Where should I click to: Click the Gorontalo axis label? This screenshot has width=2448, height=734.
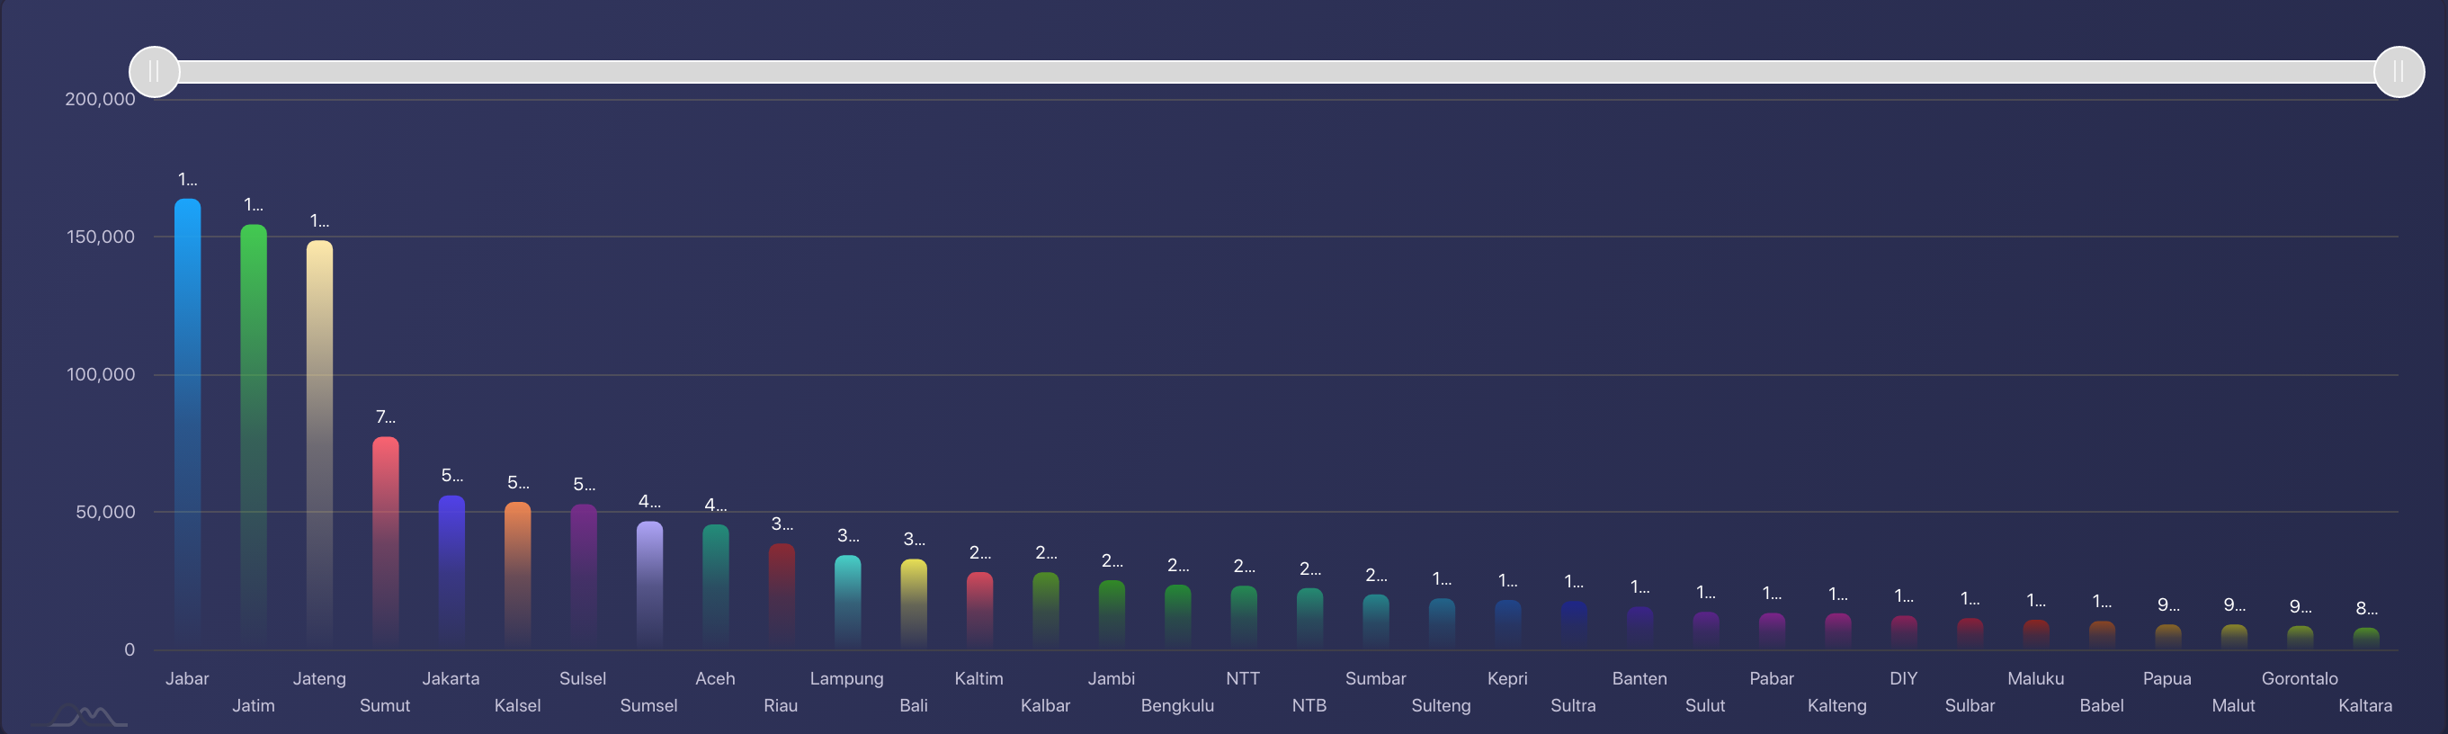click(x=2299, y=678)
